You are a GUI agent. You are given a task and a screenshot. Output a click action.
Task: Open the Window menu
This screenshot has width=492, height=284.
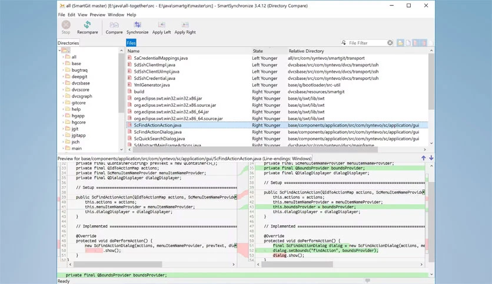click(116, 15)
